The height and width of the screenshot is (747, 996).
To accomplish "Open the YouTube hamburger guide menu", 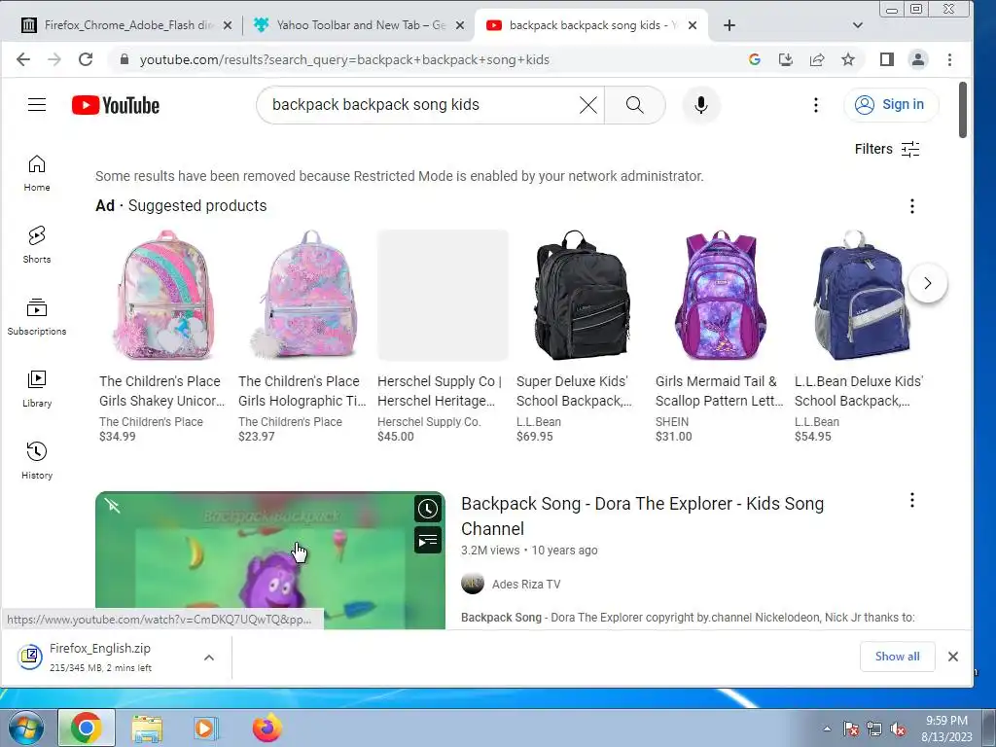I will coord(37,105).
